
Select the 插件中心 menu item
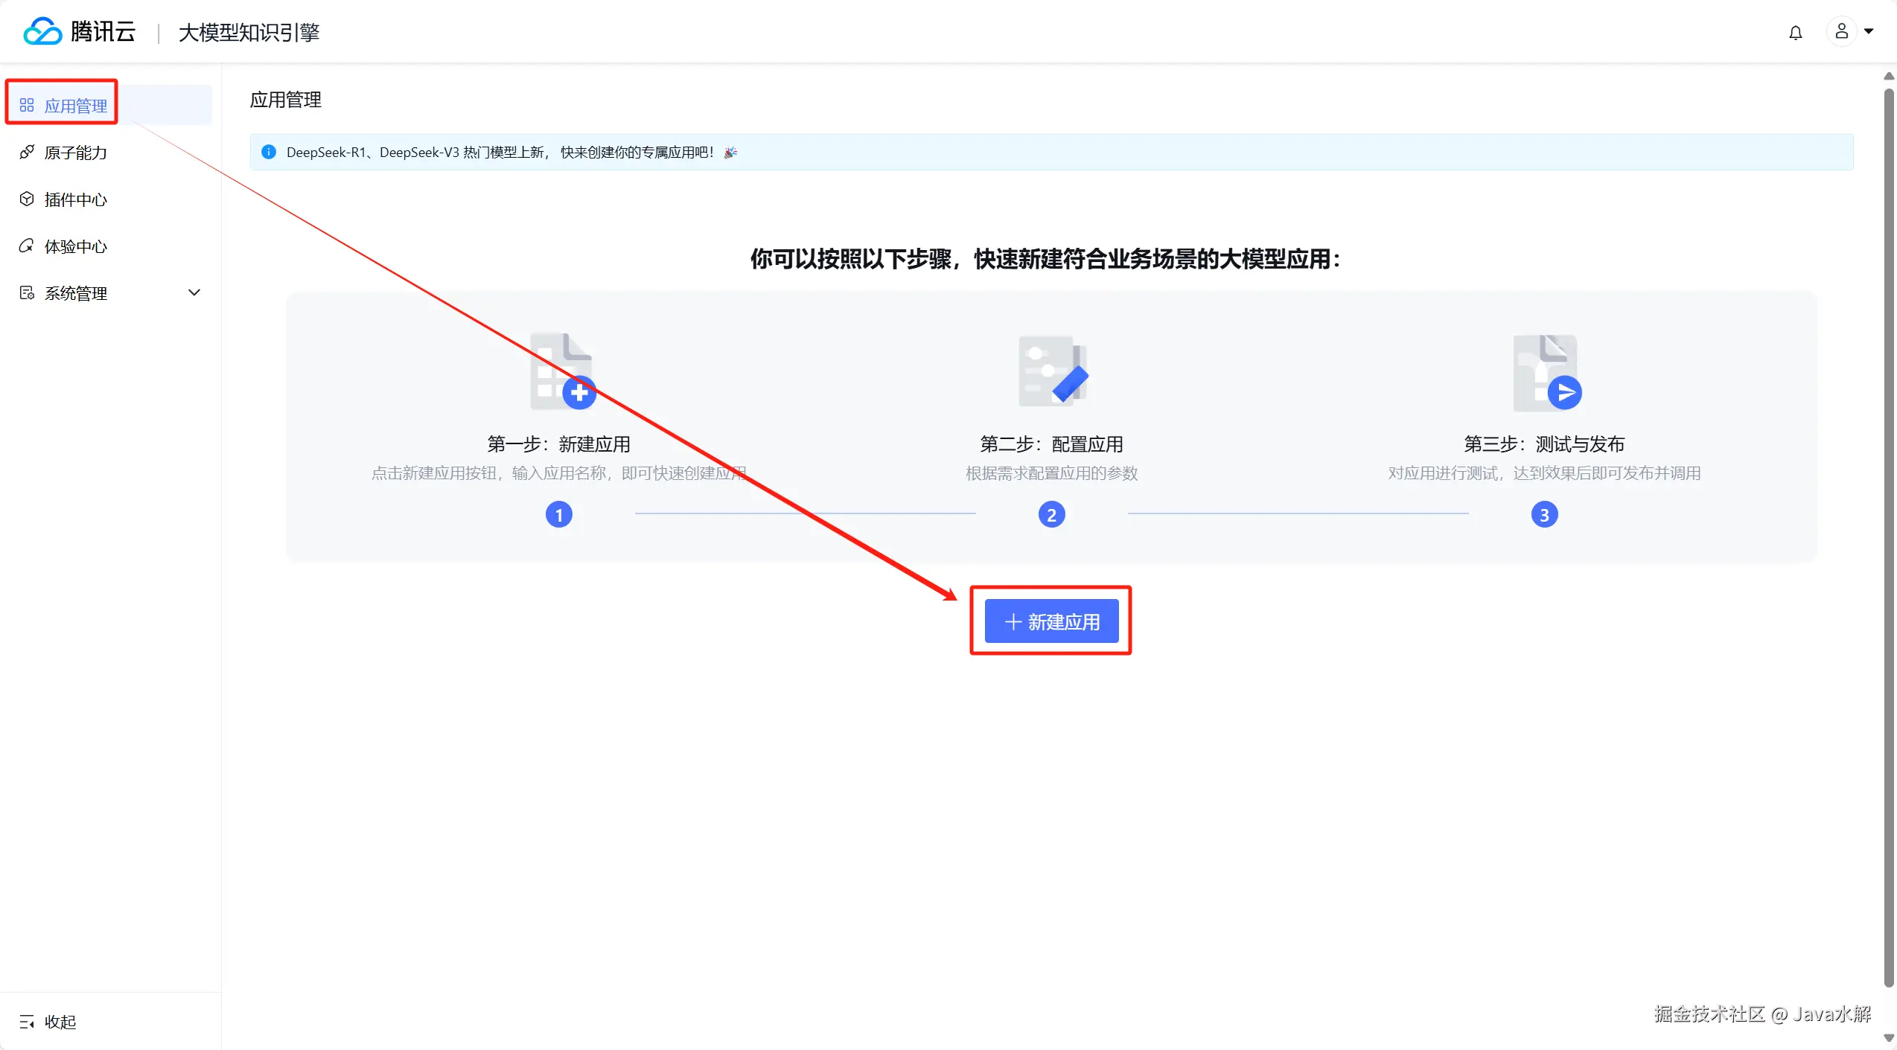[x=75, y=199]
